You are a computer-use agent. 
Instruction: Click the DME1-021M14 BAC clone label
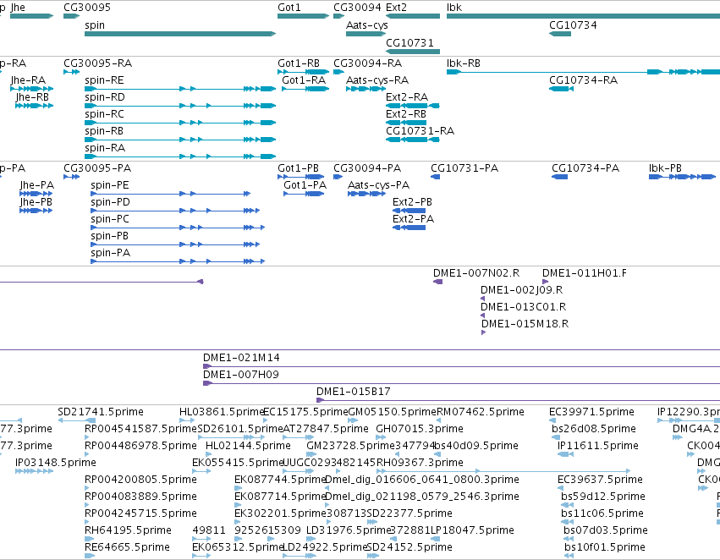coord(241,358)
